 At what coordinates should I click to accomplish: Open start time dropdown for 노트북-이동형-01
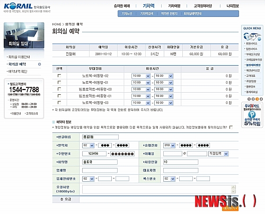pos(141,83)
